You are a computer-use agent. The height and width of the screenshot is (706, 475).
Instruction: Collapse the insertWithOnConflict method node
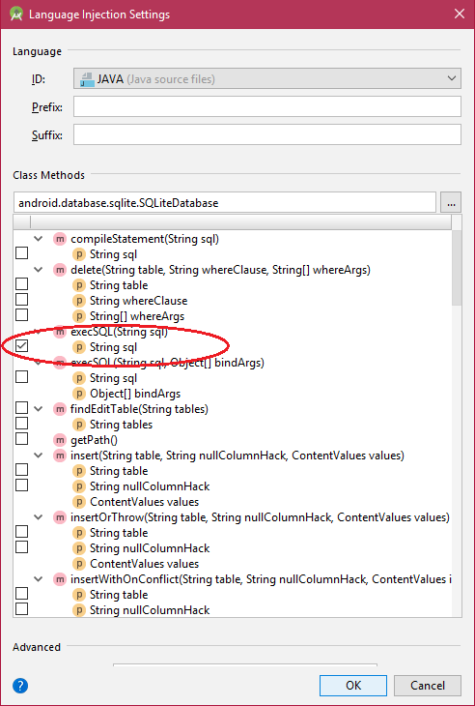(39, 578)
